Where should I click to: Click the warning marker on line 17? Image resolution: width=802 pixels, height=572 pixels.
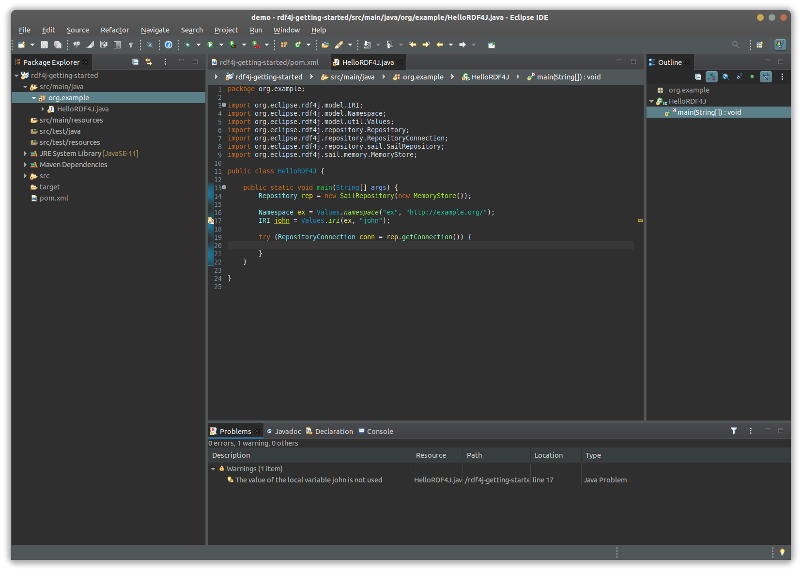point(211,221)
